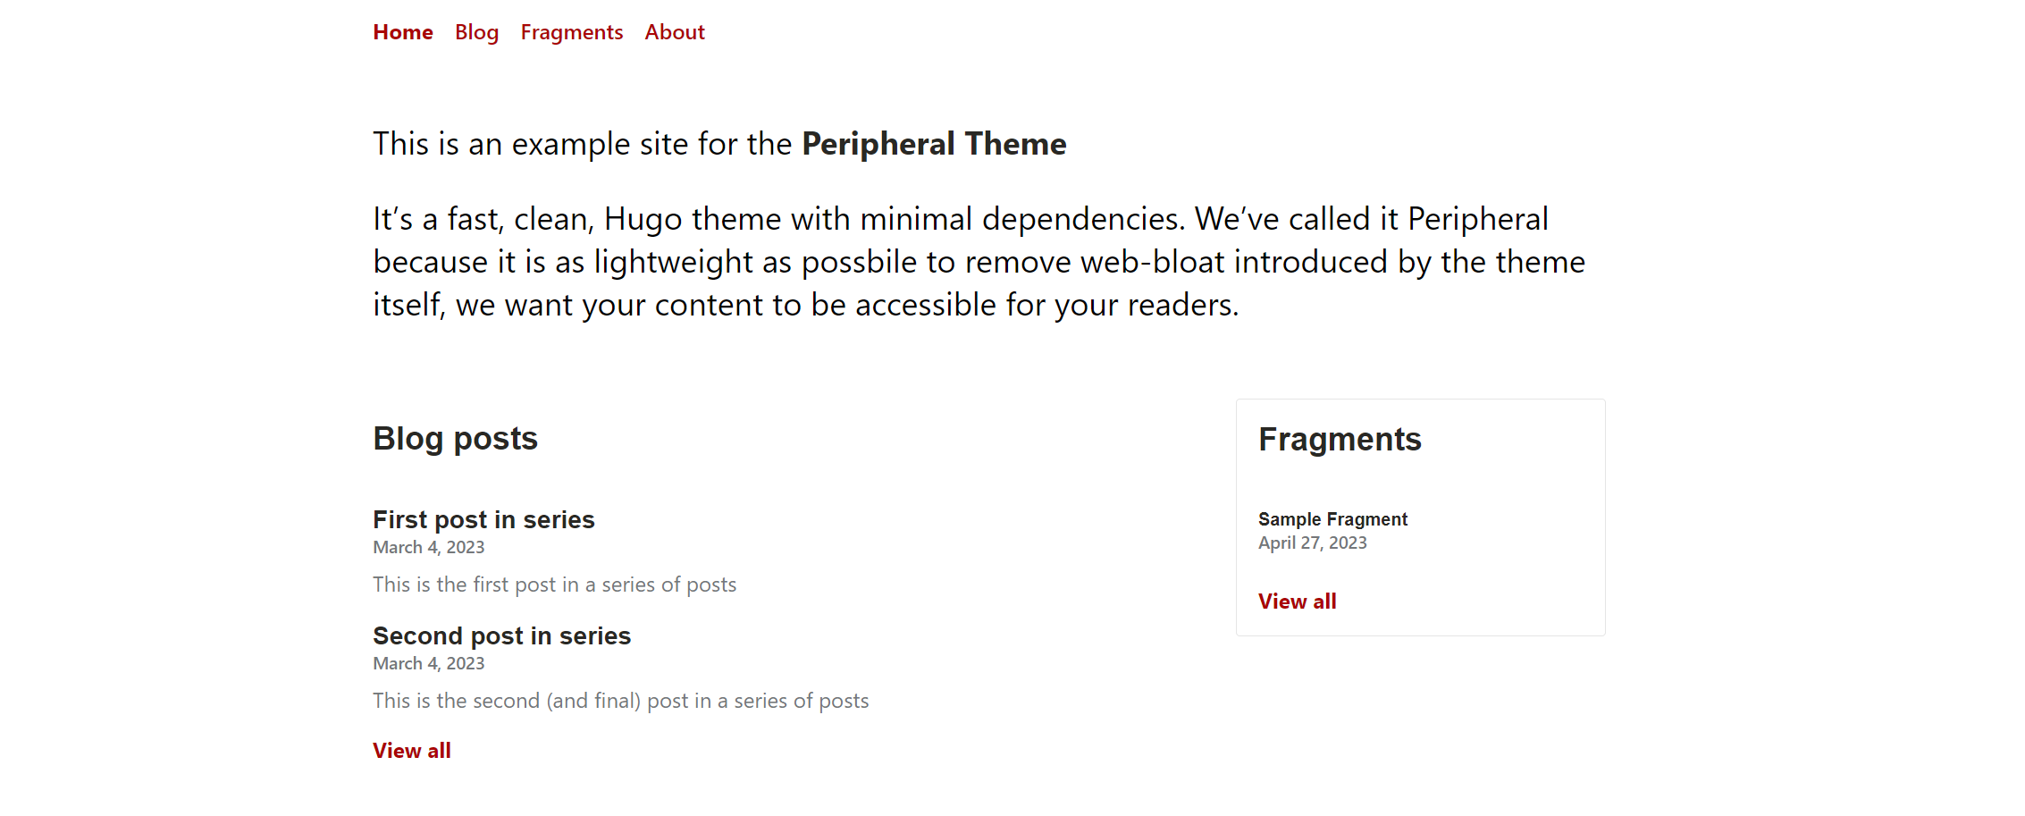
Task: Select the March 4, 2023 date under the first post
Action: pos(428,547)
